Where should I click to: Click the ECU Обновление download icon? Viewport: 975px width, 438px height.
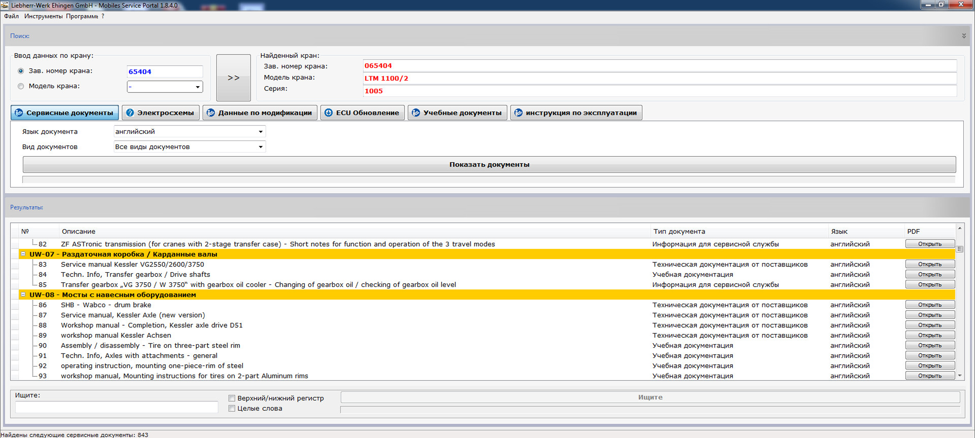coord(328,113)
